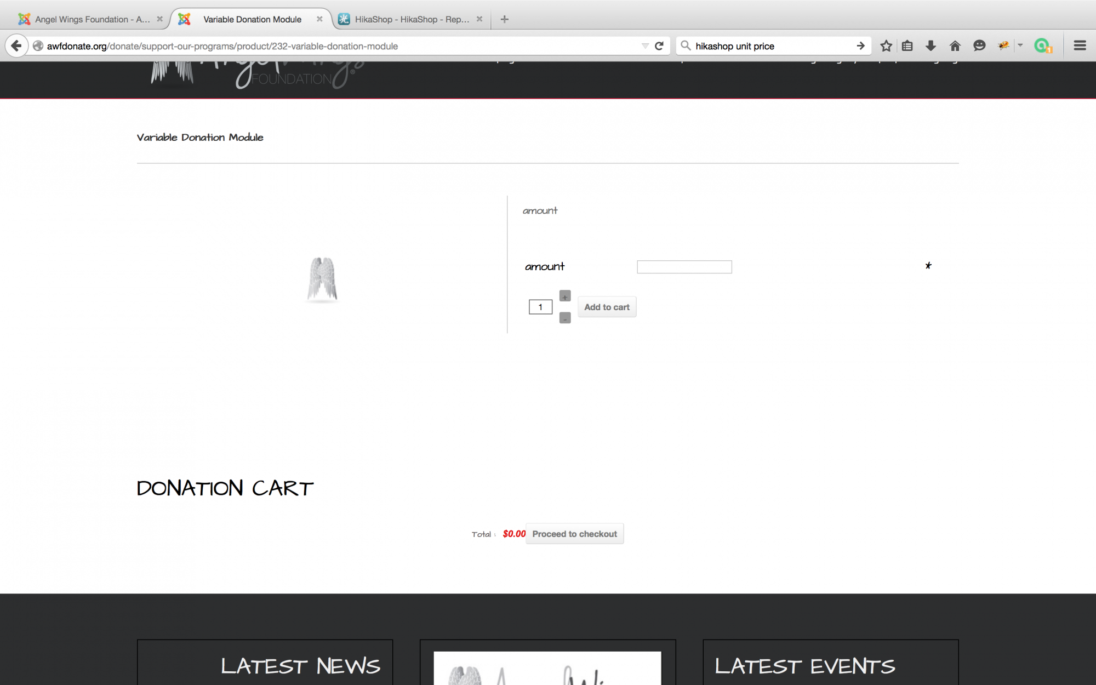Go to the browser home icon
The image size is (1096, 685).
coord(955,46)
